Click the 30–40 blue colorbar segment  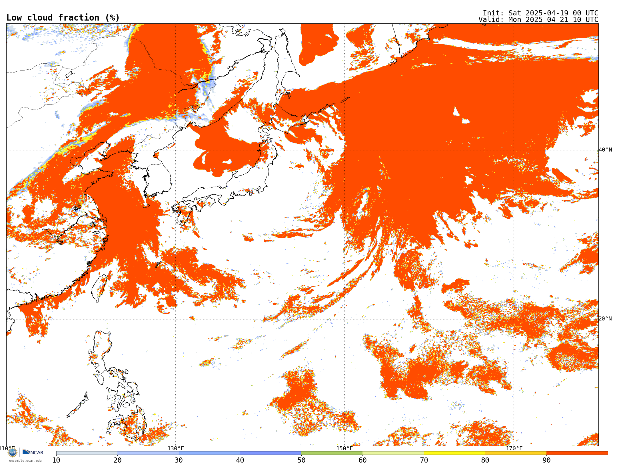209,453
